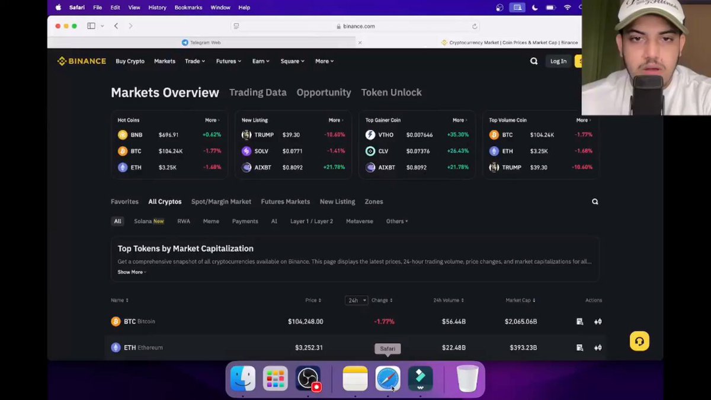This screenshot has height=400, width=711.
Task: Open Launchpad from the Dock
Action: [x=275, y=379]
